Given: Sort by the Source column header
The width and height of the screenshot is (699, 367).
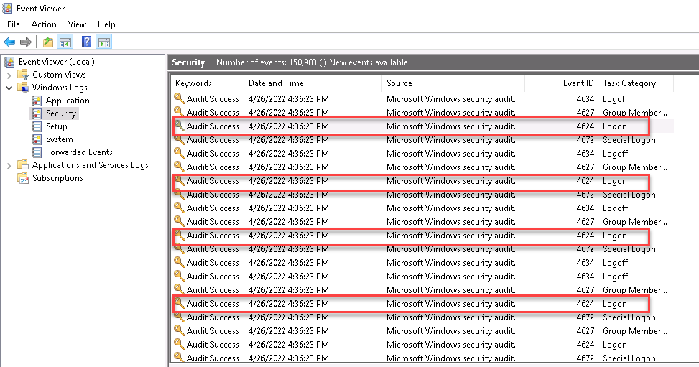Looking at the screenshot, I should (453, 83).
